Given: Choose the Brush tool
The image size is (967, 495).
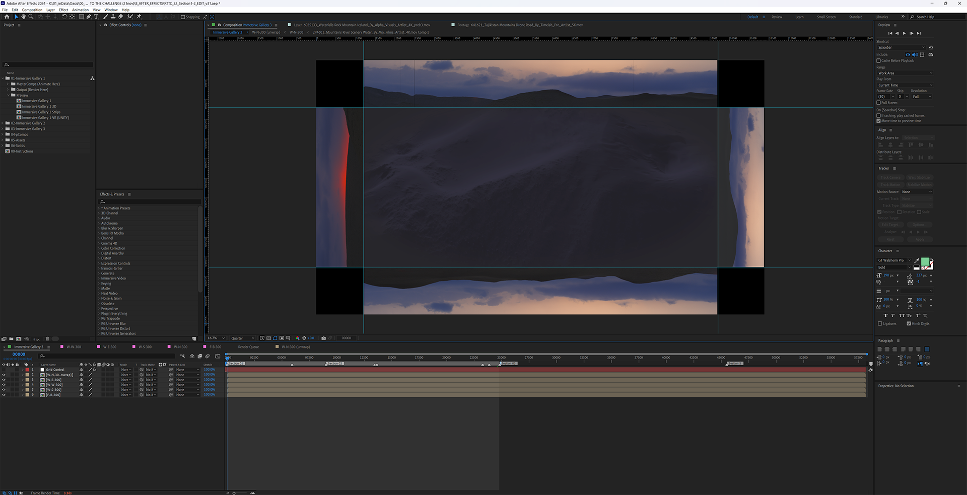Looking at the screenshot, I should tap(106, 17).
